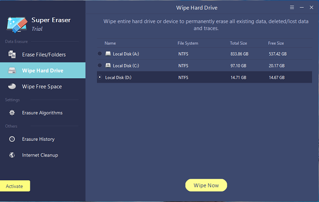
Task: Click the Wipe Now button
Action: 206,185
